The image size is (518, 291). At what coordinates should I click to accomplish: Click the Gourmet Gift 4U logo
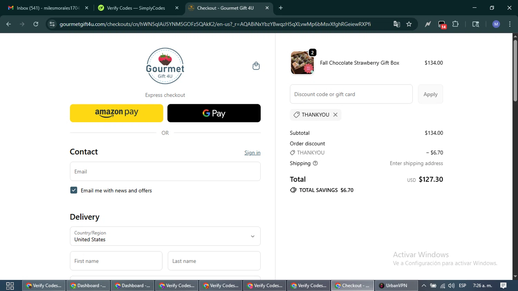(x=165, y=66)
